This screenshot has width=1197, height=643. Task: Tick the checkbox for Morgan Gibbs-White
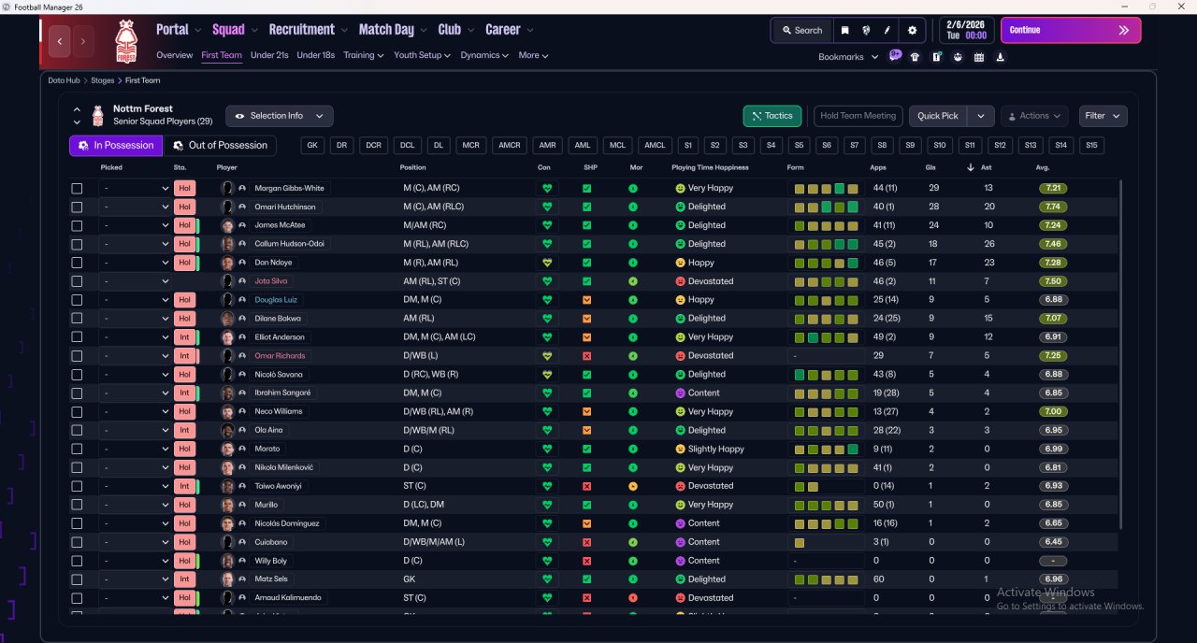pos(77,188)
